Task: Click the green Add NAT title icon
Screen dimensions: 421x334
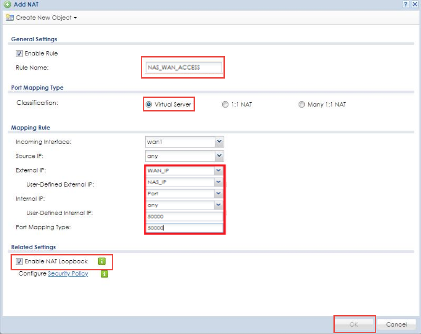Action: click(x=7, y=4)
